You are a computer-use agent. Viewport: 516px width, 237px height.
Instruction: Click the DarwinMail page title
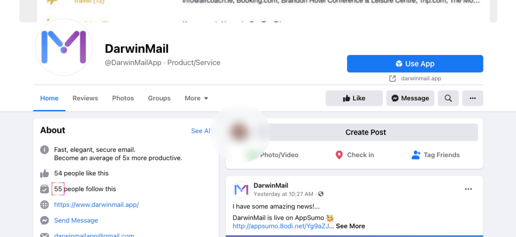[x=137, y=49]
